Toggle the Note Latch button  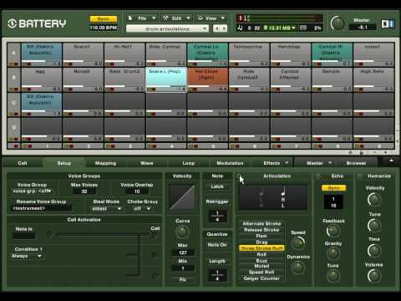pyautogui.click(x=217, y=186)
